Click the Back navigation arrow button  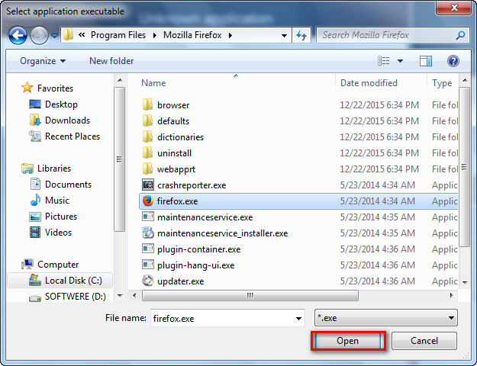[18, 36]
